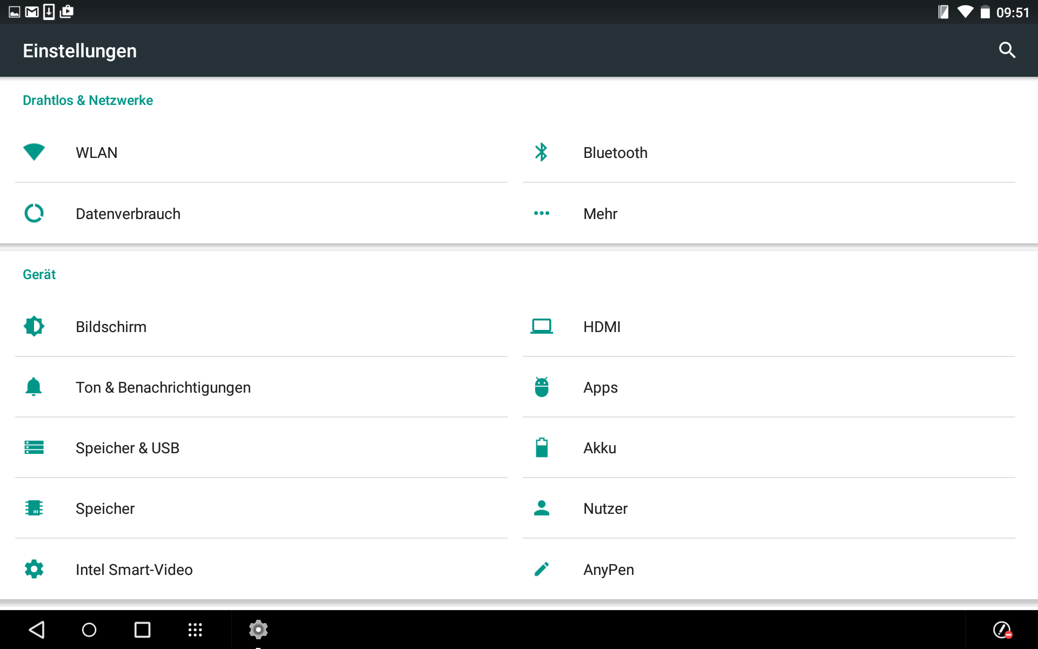Viewport: 1038px width, 649px height.
Task: Open Datenverbrauch settings
Action: tap(261, 214)
